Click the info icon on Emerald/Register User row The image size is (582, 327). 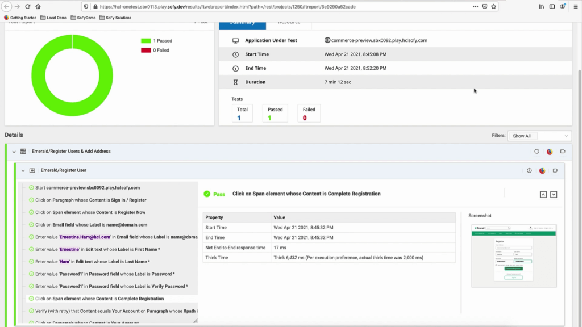(x=529, y=170)
